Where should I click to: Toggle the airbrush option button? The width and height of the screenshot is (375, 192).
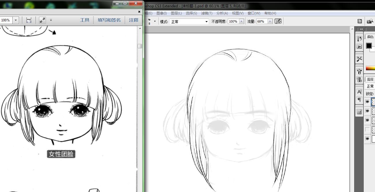point(278,21)
